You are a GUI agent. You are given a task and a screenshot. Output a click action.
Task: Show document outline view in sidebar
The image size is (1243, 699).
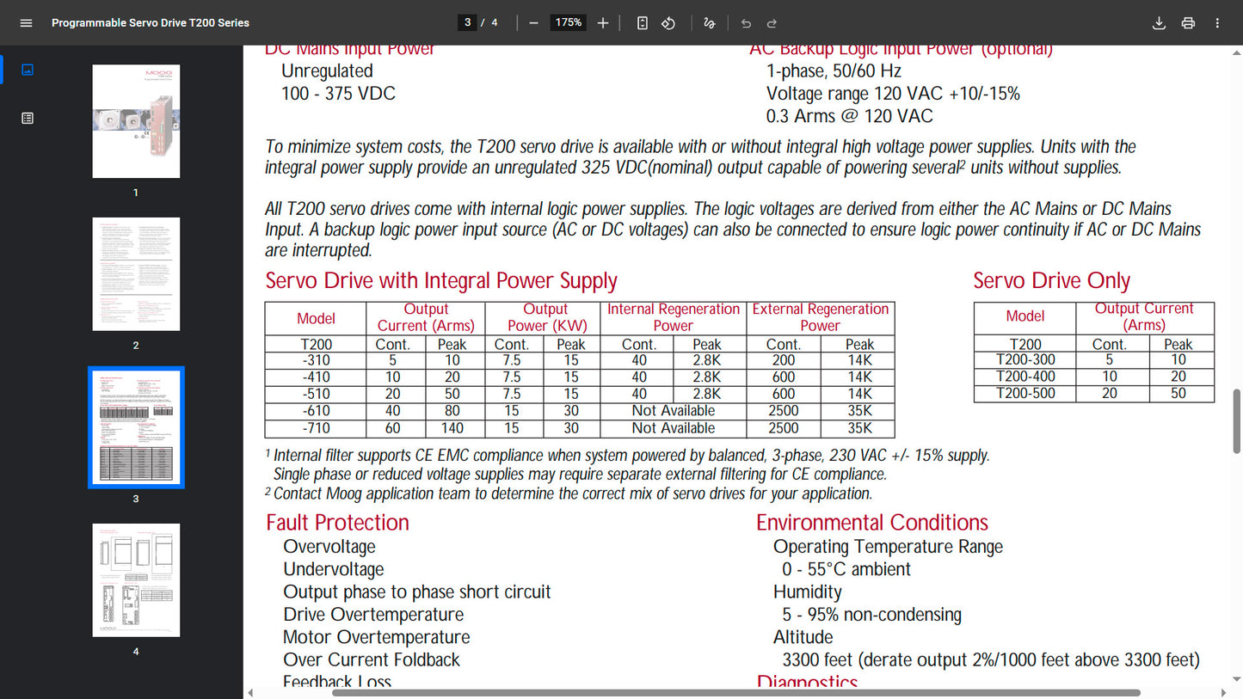click(x=28, y=118)
